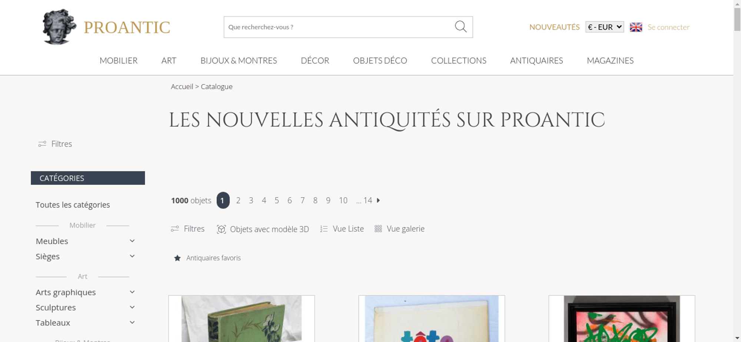Switch to Vue Liste list icon
Viewport: 741px width, 342px height.
324,229
